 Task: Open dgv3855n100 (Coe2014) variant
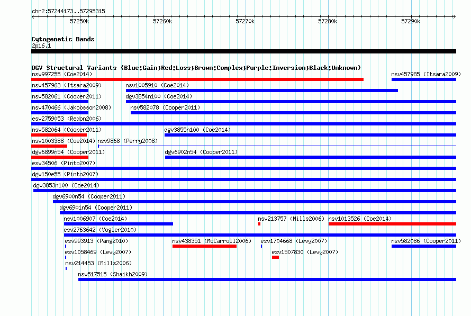pos(197,130)
